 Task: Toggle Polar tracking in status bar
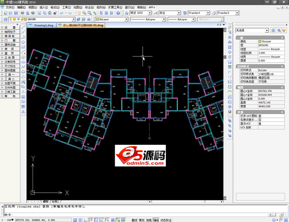[x=91, y=220]
